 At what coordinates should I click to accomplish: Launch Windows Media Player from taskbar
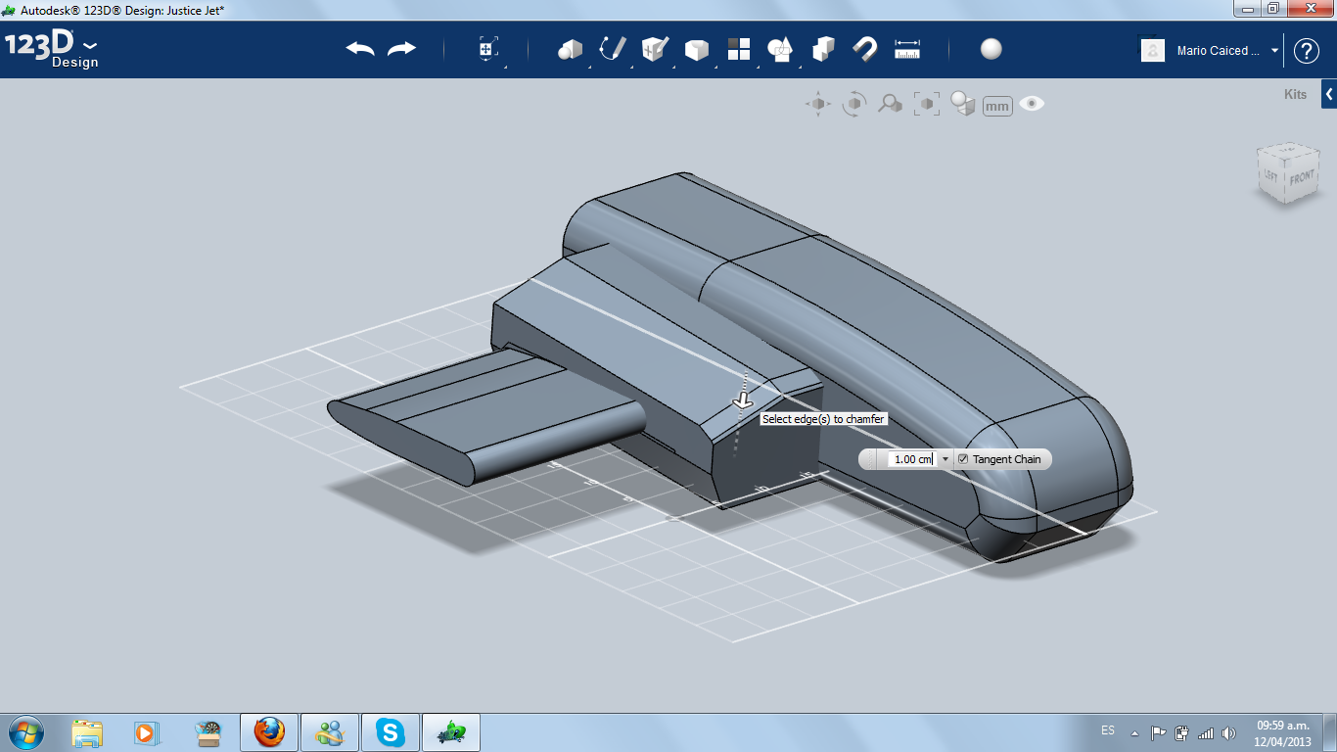pyautogui.click(x=146, y=732)
